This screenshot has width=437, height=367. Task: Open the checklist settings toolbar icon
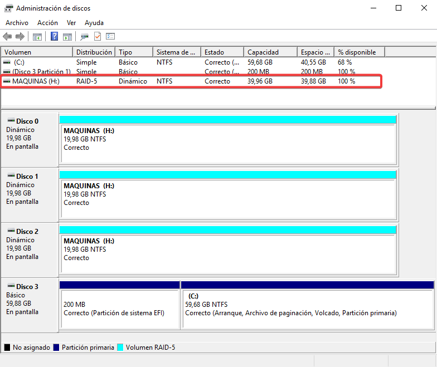point(110,37)
